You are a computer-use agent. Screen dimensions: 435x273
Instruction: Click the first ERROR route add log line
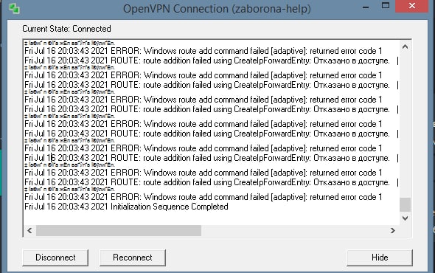(203, 51)
